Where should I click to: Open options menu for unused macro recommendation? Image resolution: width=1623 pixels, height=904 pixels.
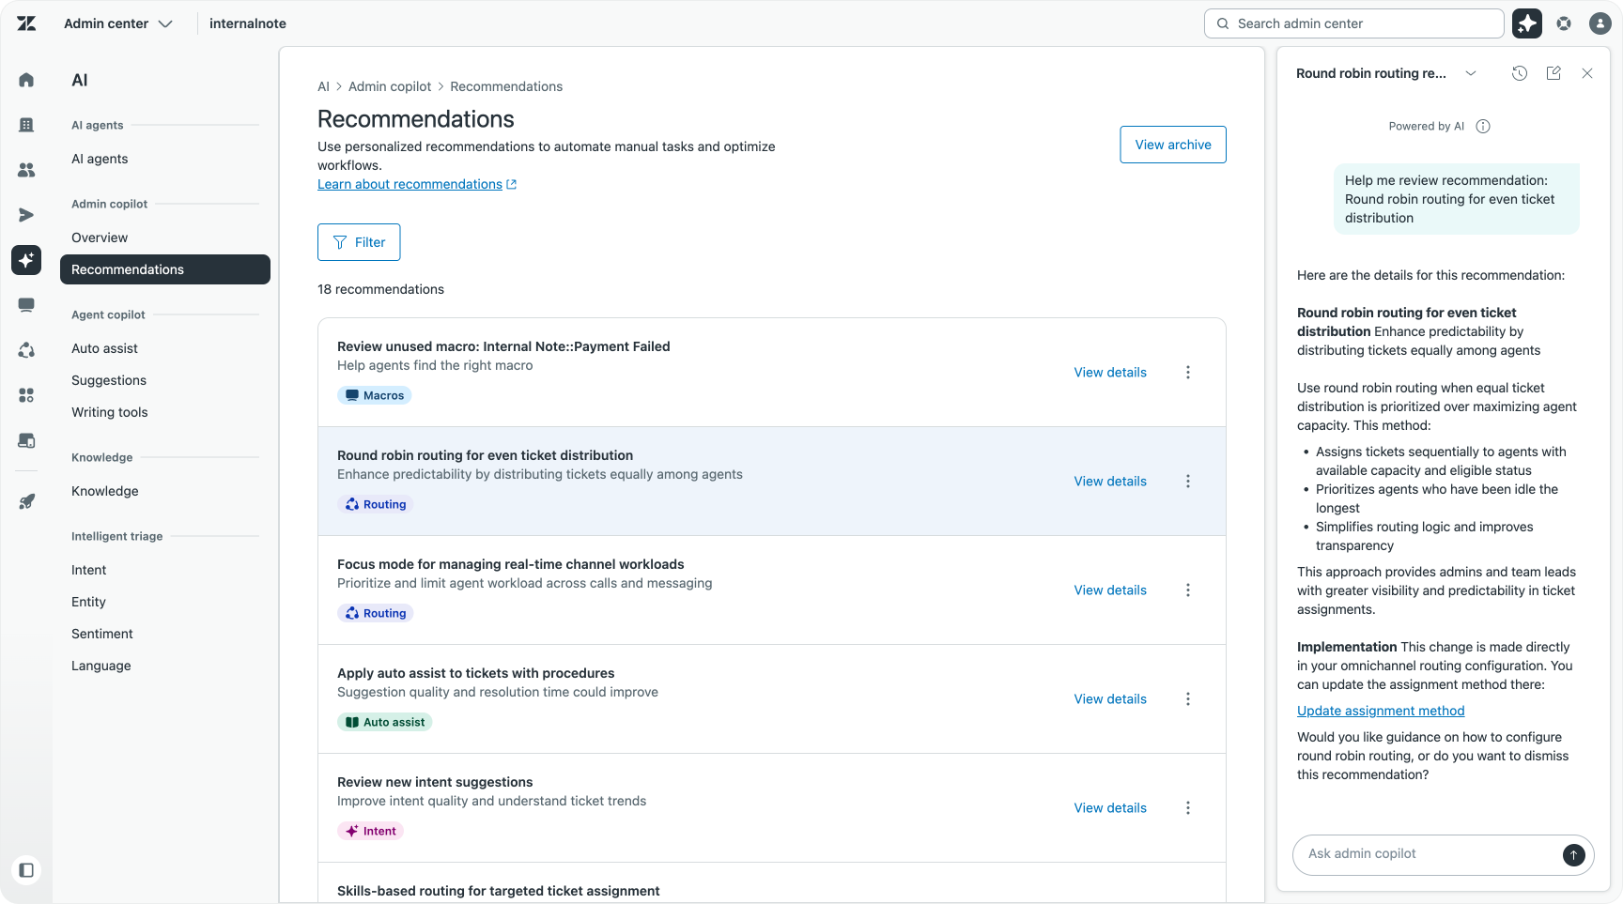point(1188,373)
